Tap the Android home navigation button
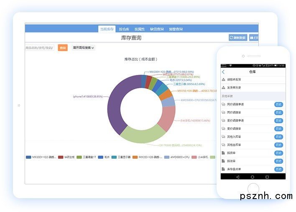The image size is (296, 212). pyautogui.click(x=252, y=177)
